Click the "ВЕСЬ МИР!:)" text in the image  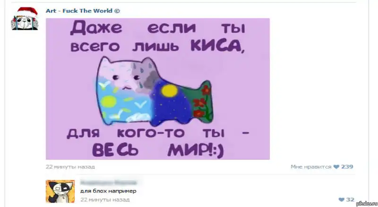coord(158,151)
